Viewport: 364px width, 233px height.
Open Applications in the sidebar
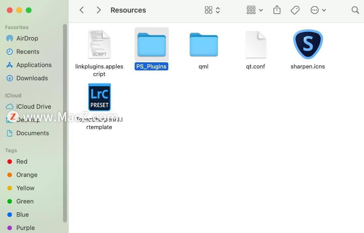(34, 65)
